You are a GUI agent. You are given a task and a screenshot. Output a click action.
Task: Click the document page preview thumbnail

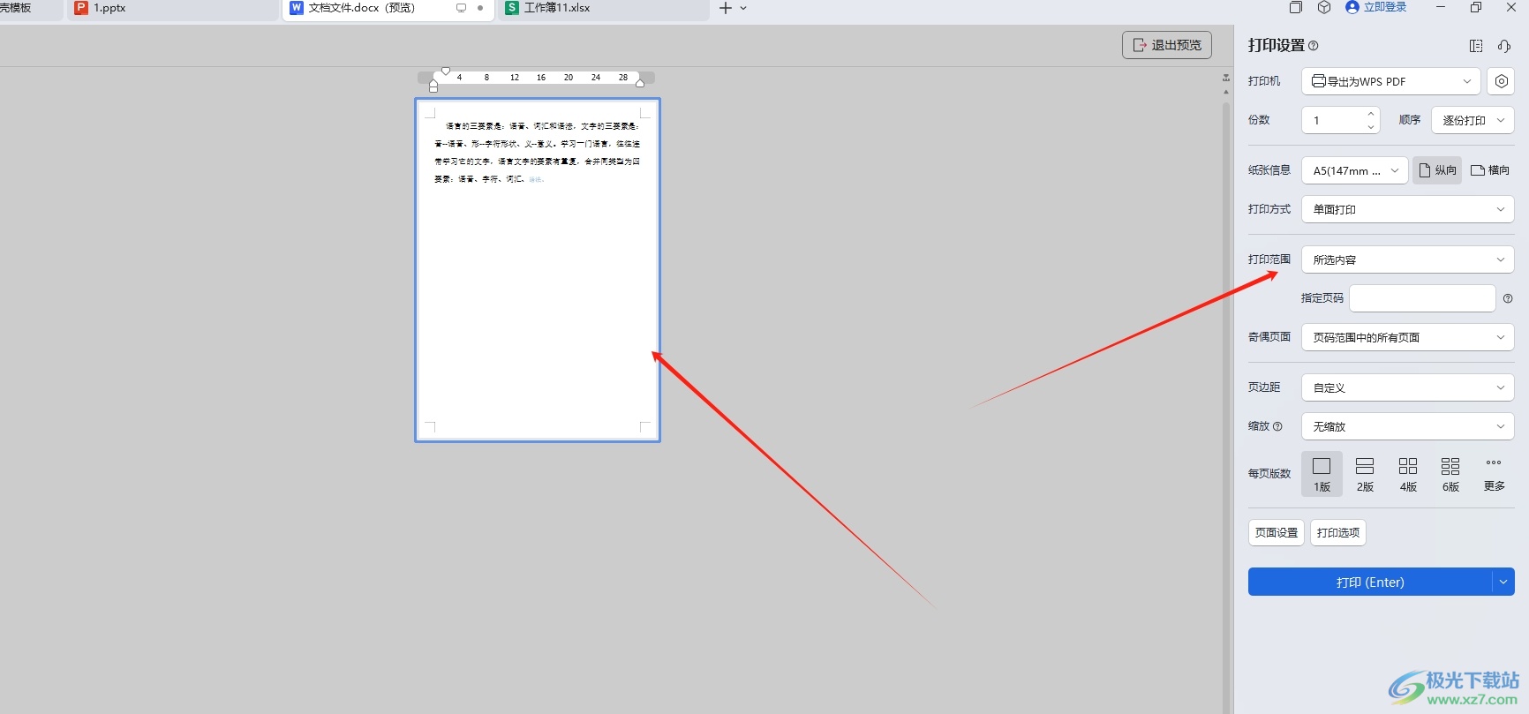point(538,270)
